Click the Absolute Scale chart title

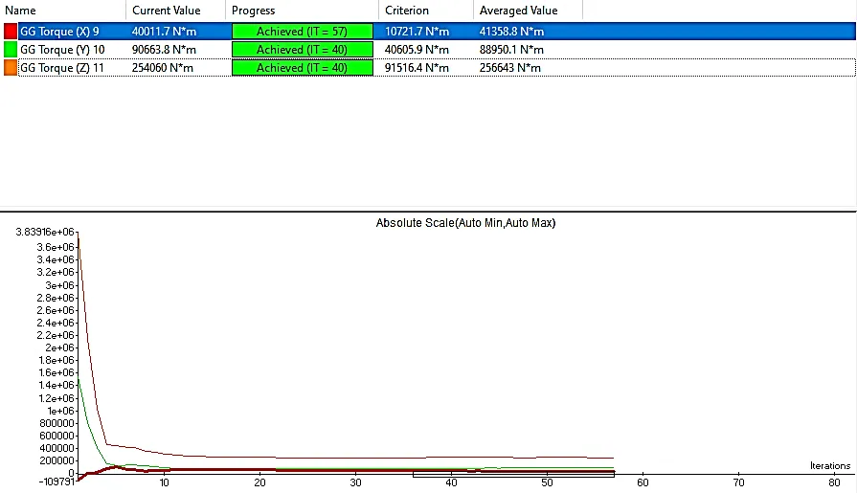pos(465,223)
